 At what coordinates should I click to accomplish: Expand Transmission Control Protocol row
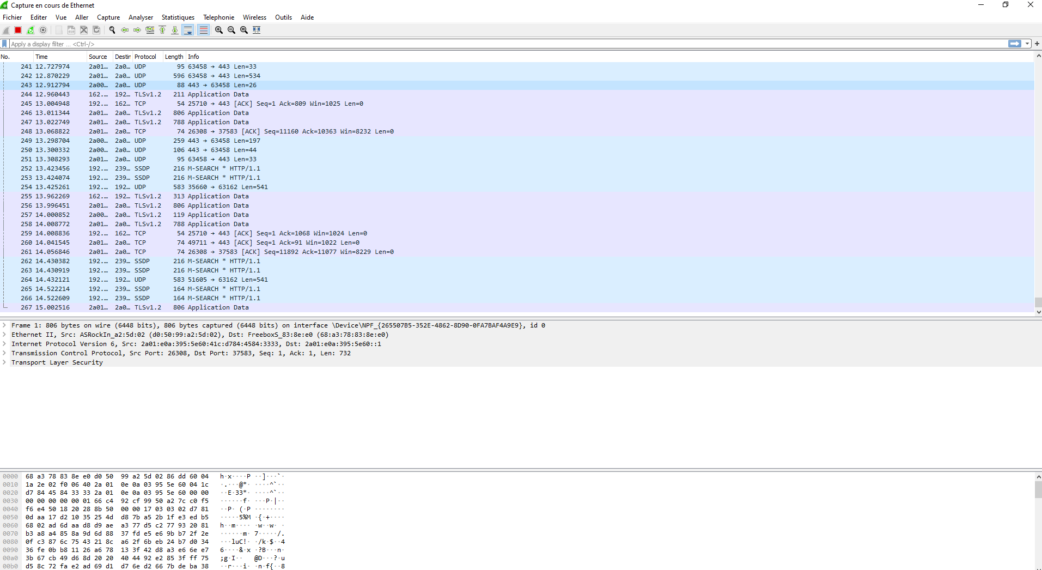point(4,353)
